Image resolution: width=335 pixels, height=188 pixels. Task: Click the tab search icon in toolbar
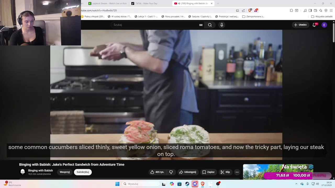pyautogui.click(x=297, y=10)
